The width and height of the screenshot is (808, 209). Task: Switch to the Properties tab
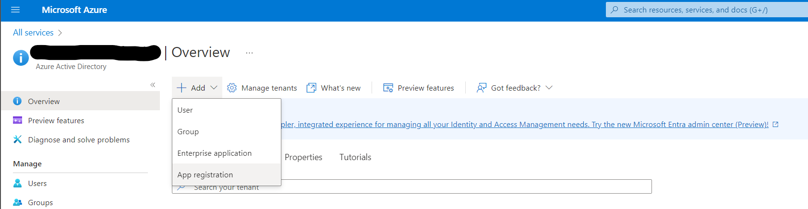click(303, 157)
